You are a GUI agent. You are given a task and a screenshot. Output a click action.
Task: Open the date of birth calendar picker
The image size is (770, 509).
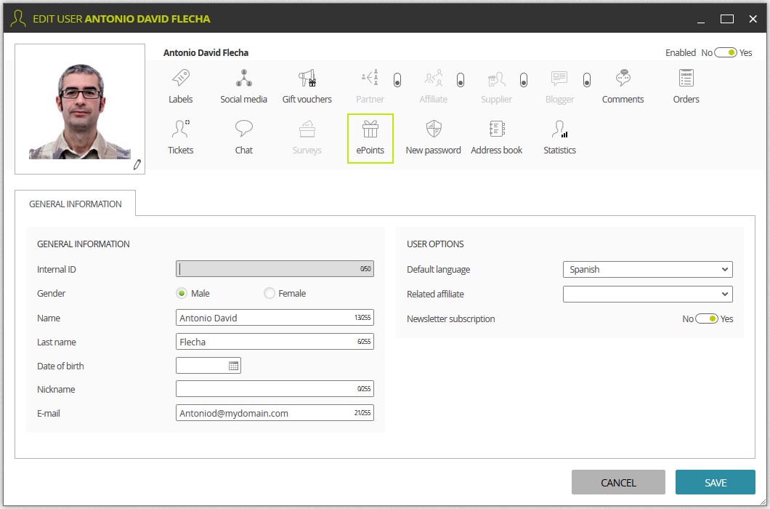tap(234, 365)
